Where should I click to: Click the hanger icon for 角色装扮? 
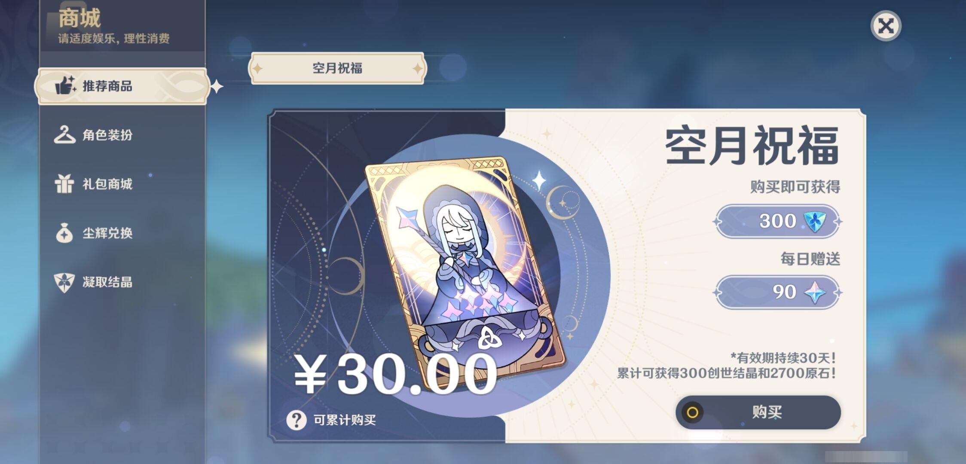pos(64,134)
